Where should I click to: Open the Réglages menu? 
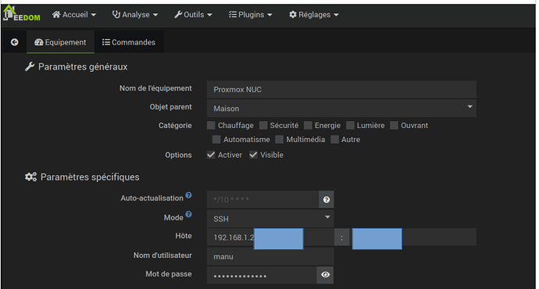[x=313, y=15]
